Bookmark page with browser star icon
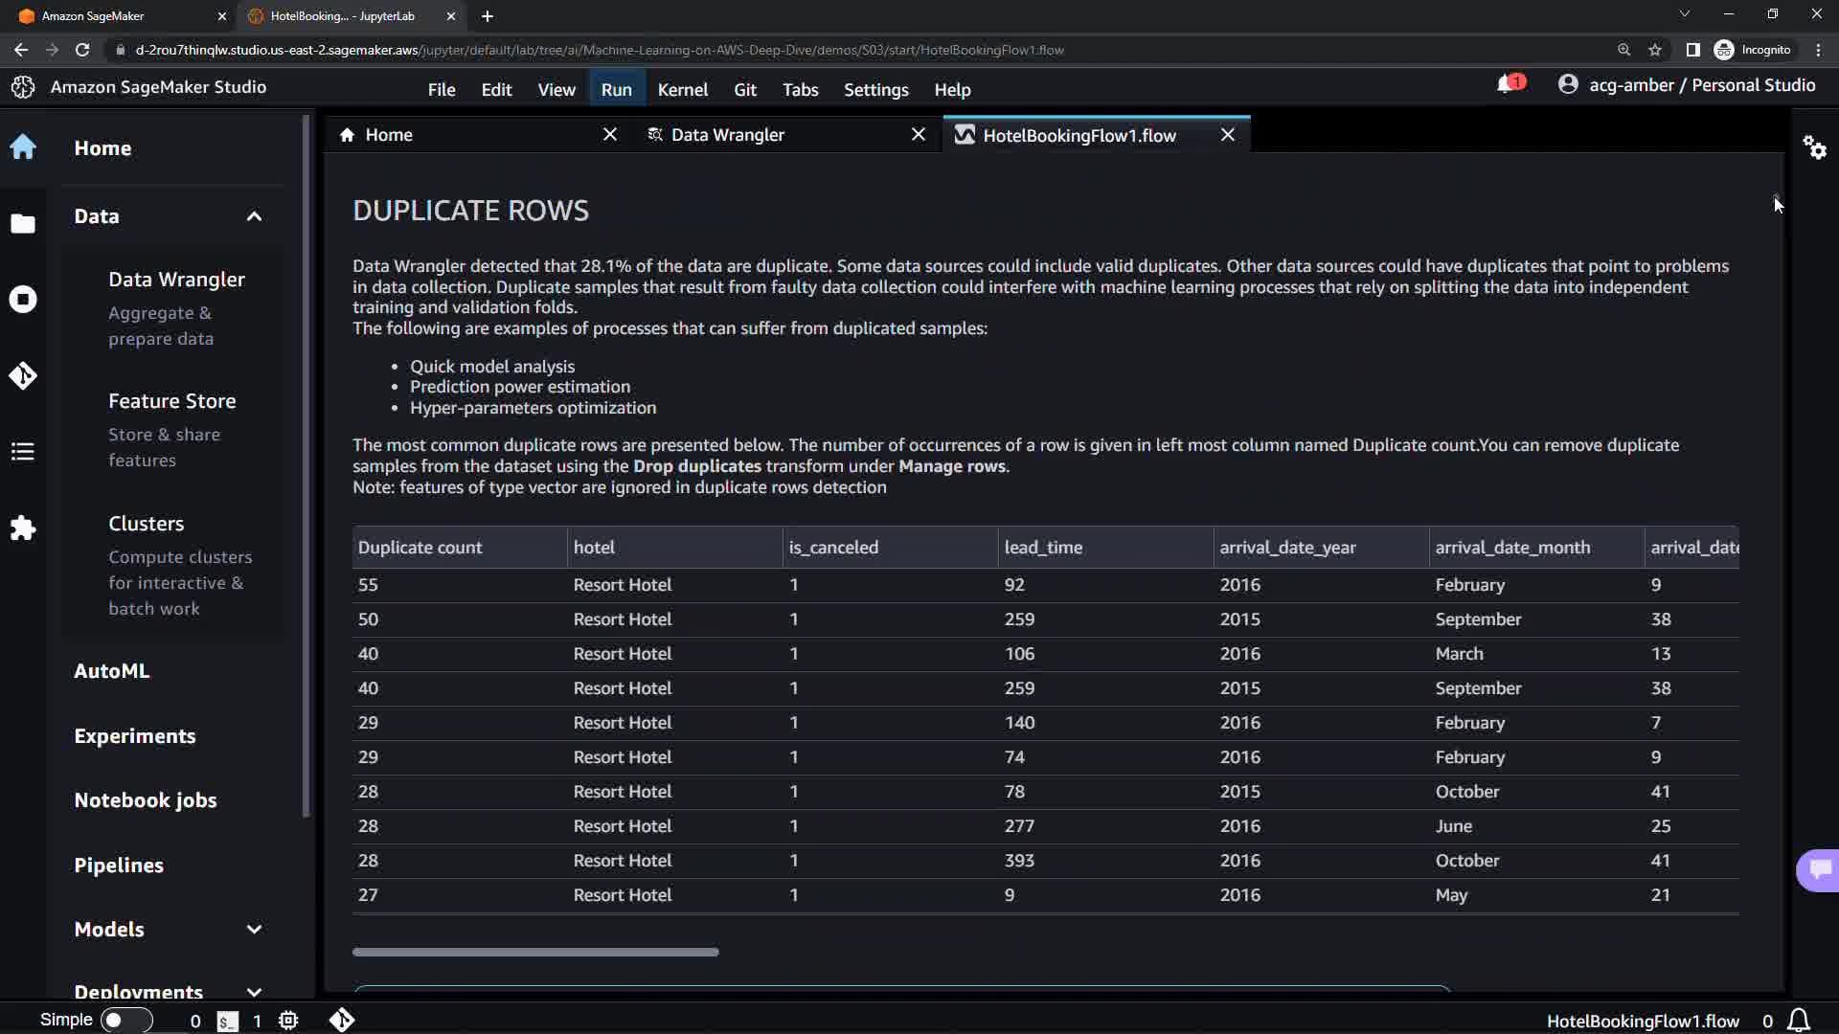1839x1034 pixels. (x=1655, y=50)
